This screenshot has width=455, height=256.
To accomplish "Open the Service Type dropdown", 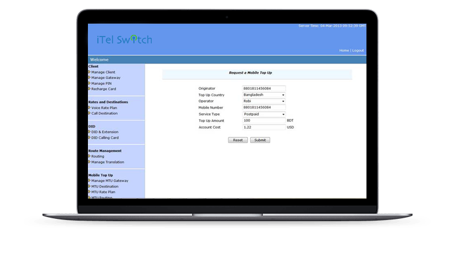I will pos(264,114).
